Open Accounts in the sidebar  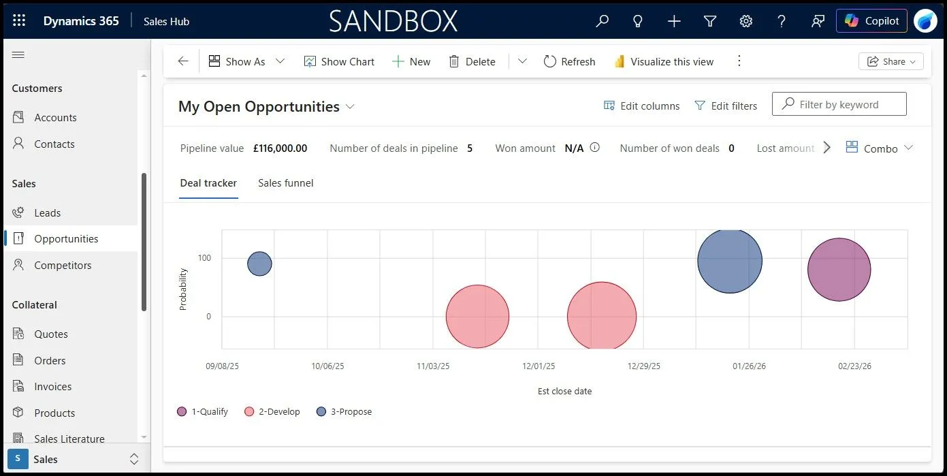(71, 117)
